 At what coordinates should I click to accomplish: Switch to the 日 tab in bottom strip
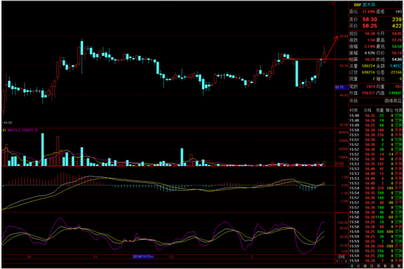point(372,266)
